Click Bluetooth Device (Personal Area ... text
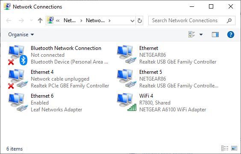This screenshot has width=241, height=154. (70, 62)
